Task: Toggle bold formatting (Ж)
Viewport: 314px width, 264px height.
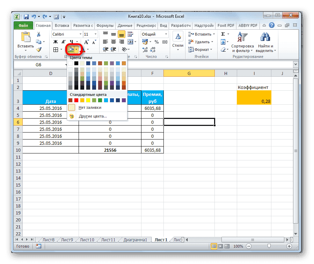Action: click(x=55, y=42)
